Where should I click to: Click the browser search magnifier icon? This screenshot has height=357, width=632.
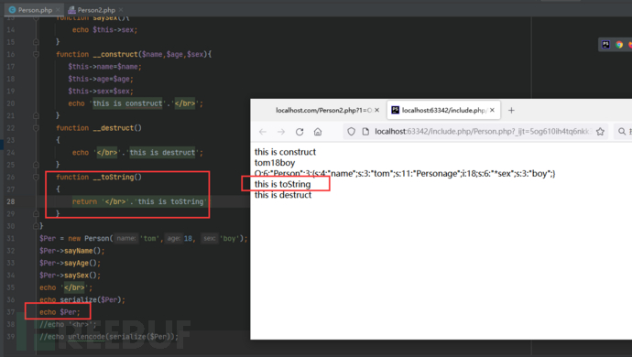click(622, 131)
